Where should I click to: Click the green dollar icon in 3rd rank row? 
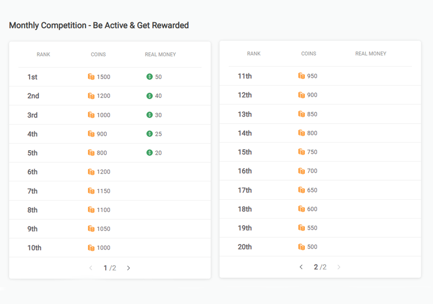point(149,115)
